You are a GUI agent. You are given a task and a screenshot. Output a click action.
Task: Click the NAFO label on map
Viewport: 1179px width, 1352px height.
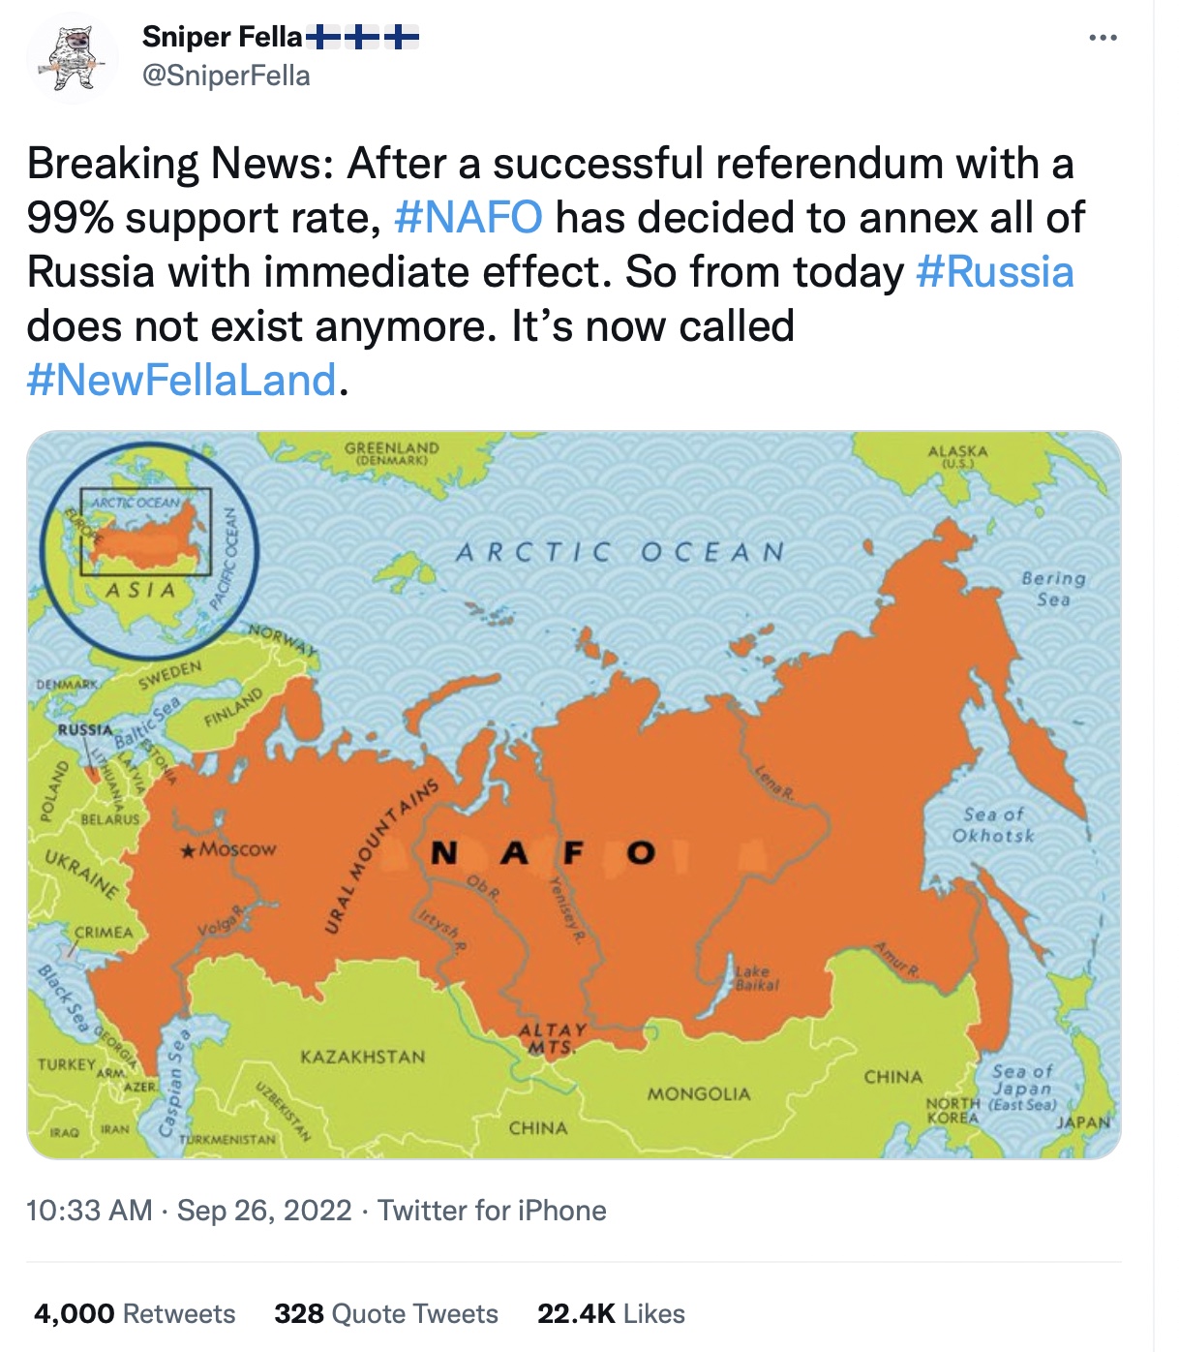point(543,853)
